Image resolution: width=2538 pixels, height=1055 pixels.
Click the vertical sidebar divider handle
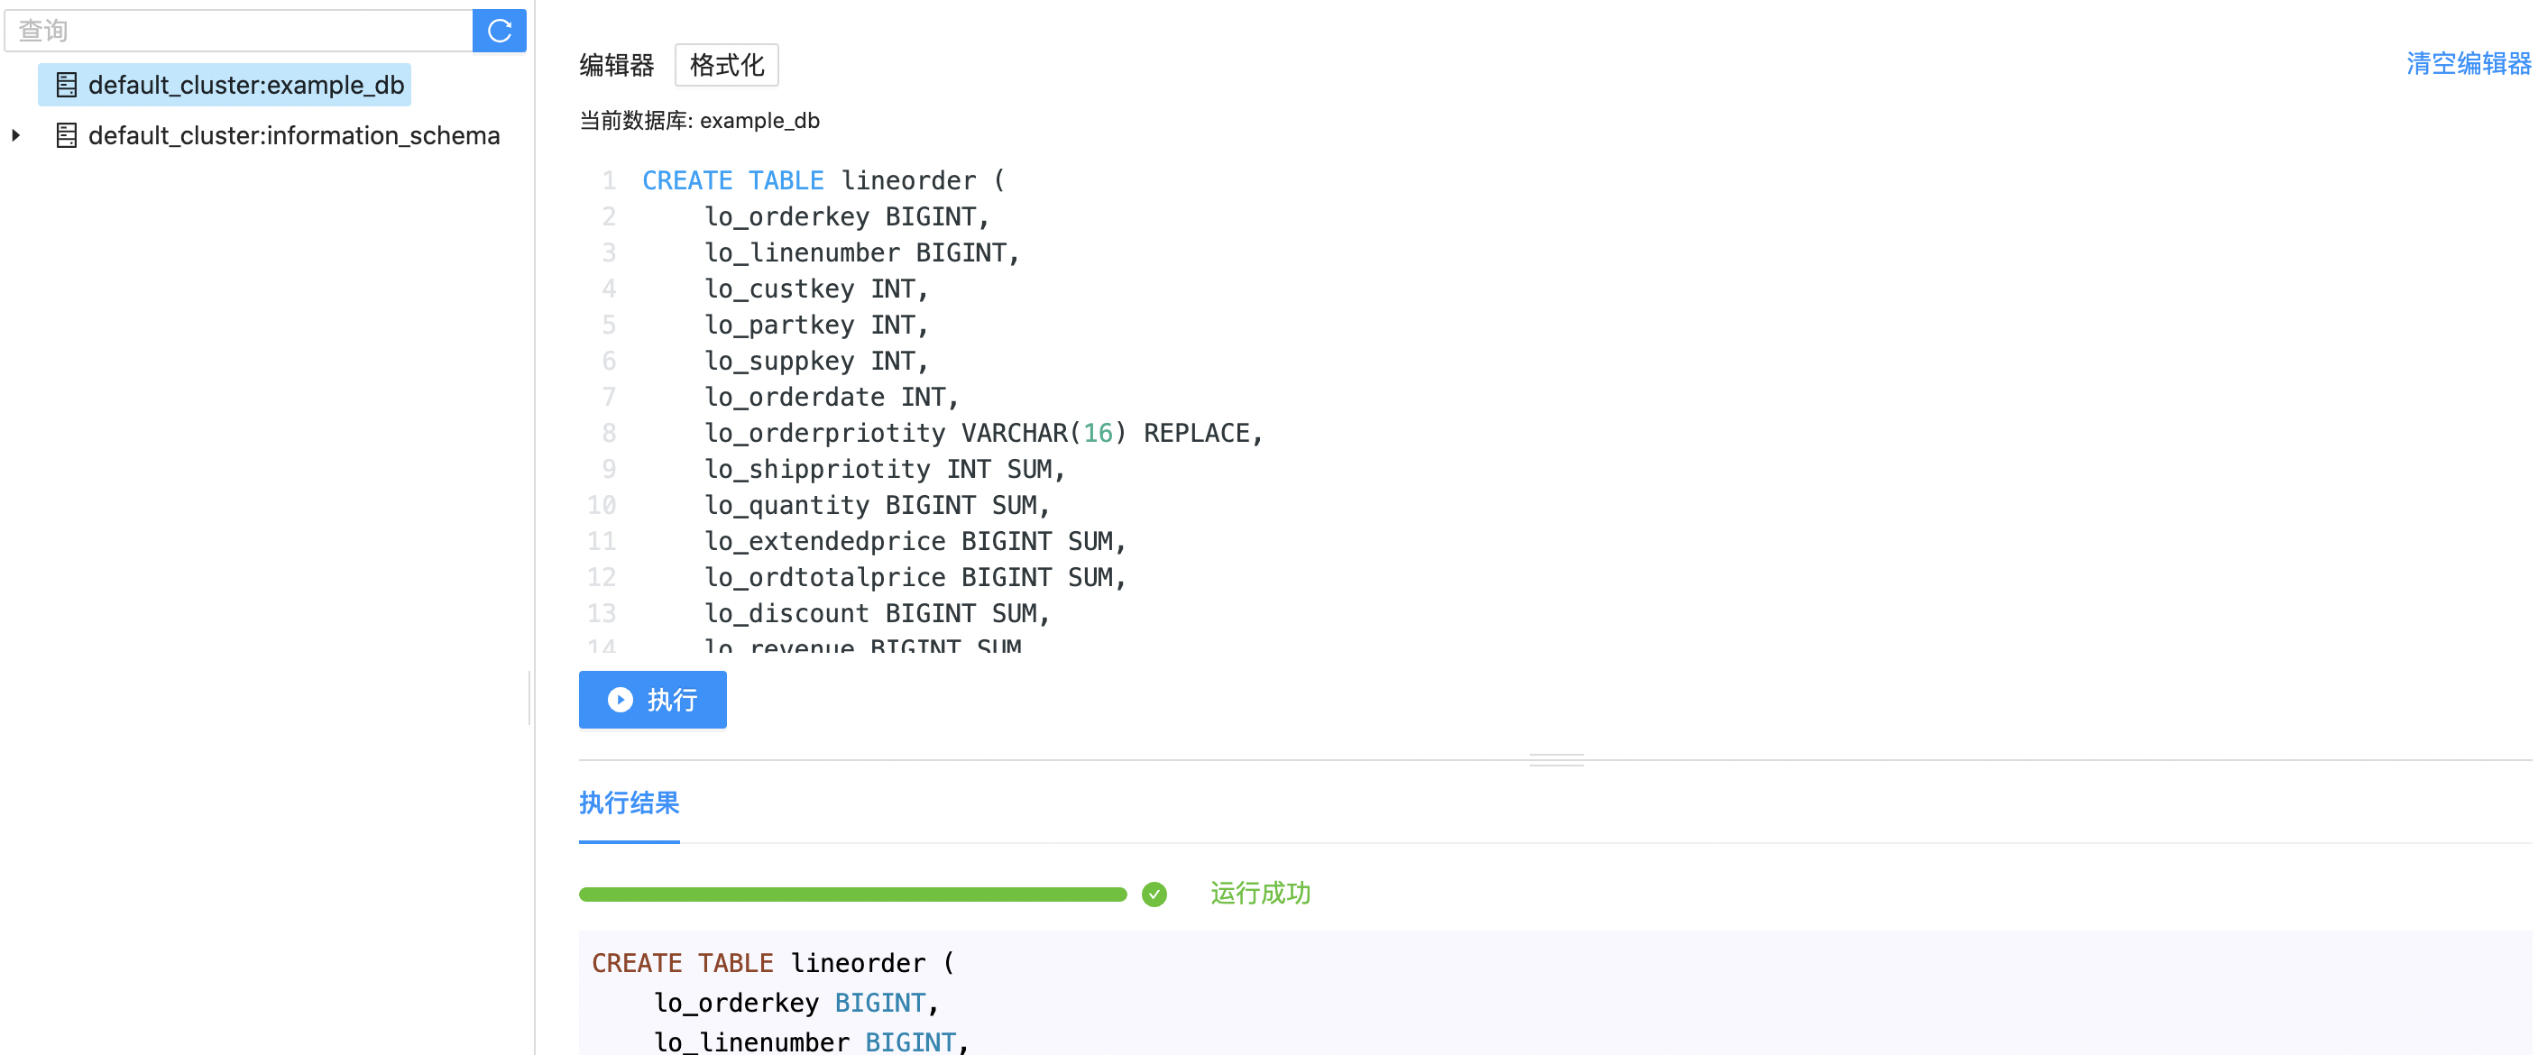pos(530,697)
